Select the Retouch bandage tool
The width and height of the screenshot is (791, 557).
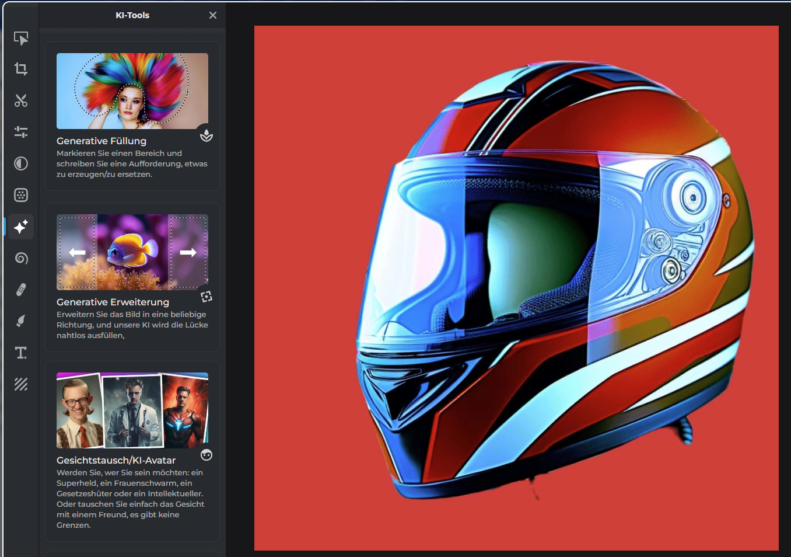click(21, 290)
